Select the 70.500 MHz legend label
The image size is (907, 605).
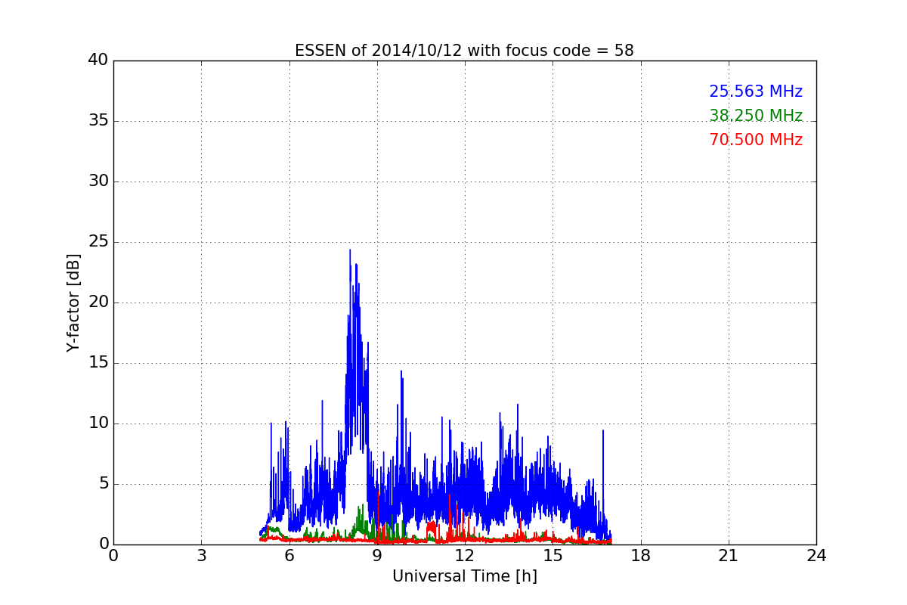click(x=756, y=140)
